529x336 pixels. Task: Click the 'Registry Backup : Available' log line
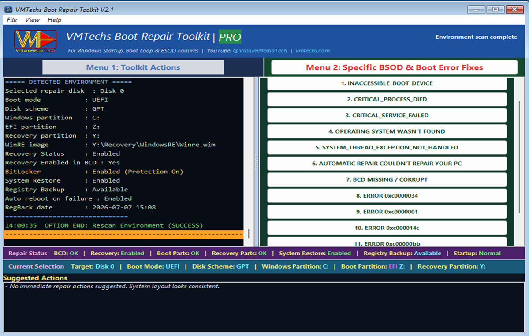pyautogui.click(x=67, y=190)
